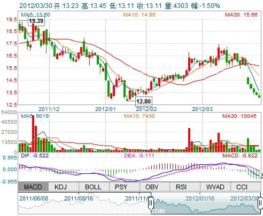Click the DEA: -0.111 legend label

139,156
